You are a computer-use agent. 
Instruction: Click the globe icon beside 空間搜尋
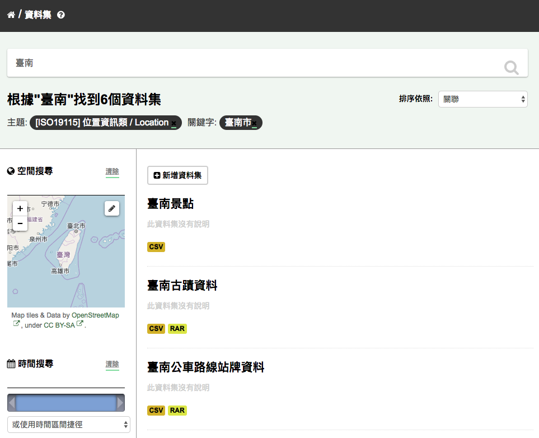[x=11, y=171]
